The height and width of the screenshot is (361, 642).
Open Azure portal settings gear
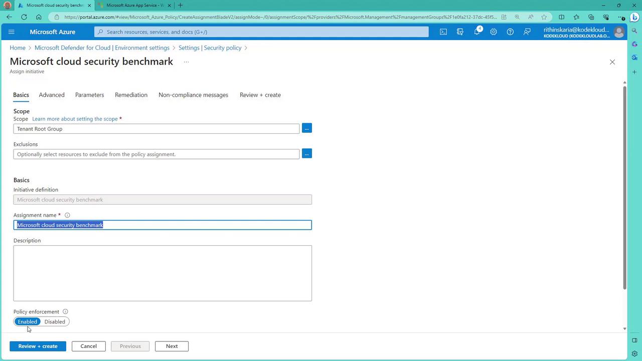pos(494,32)
